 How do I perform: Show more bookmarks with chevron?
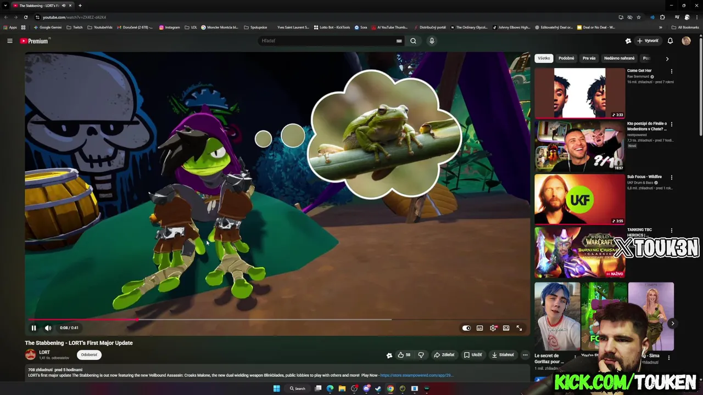pyautogui.click(x=661, y=27)
